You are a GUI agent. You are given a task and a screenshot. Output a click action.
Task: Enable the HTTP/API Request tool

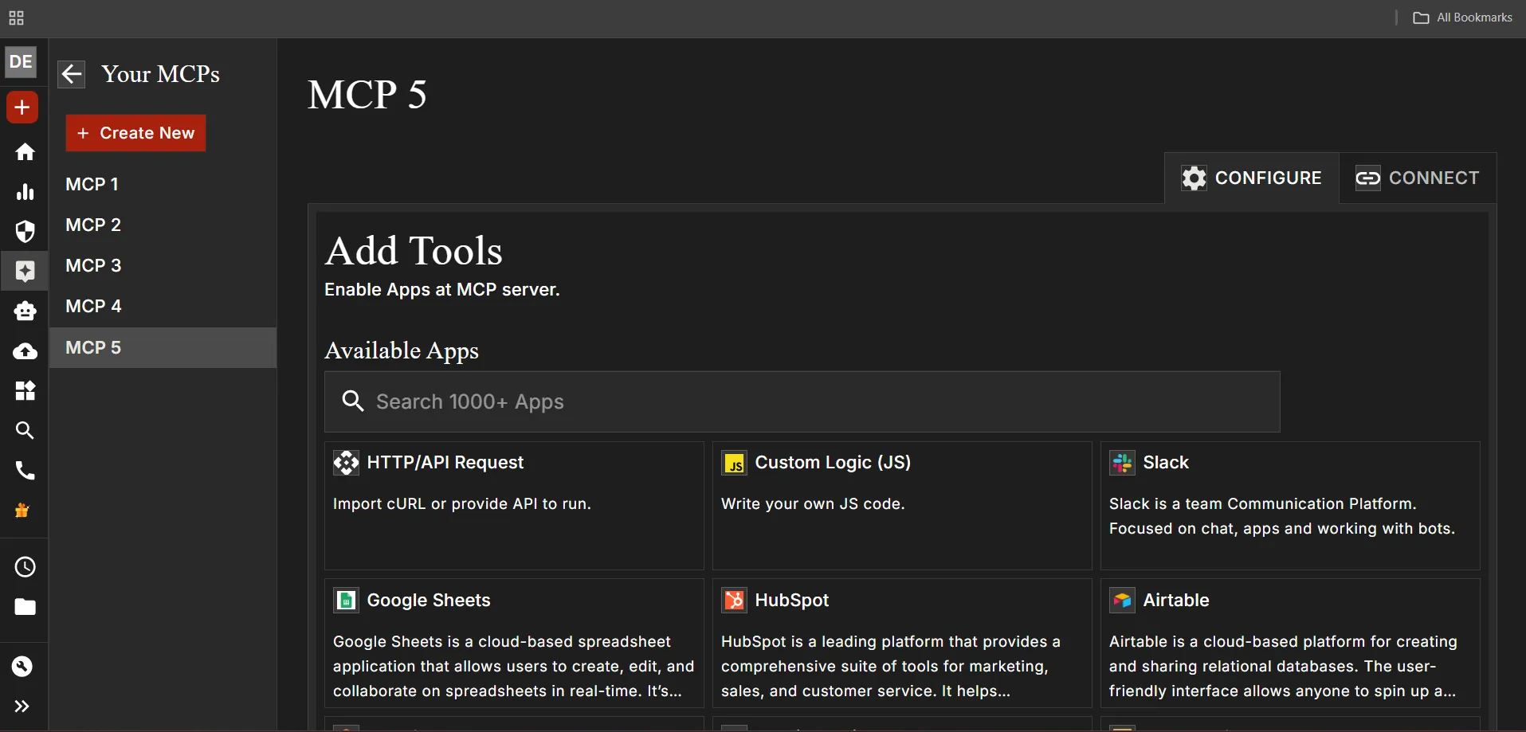(x=513, y=507)
